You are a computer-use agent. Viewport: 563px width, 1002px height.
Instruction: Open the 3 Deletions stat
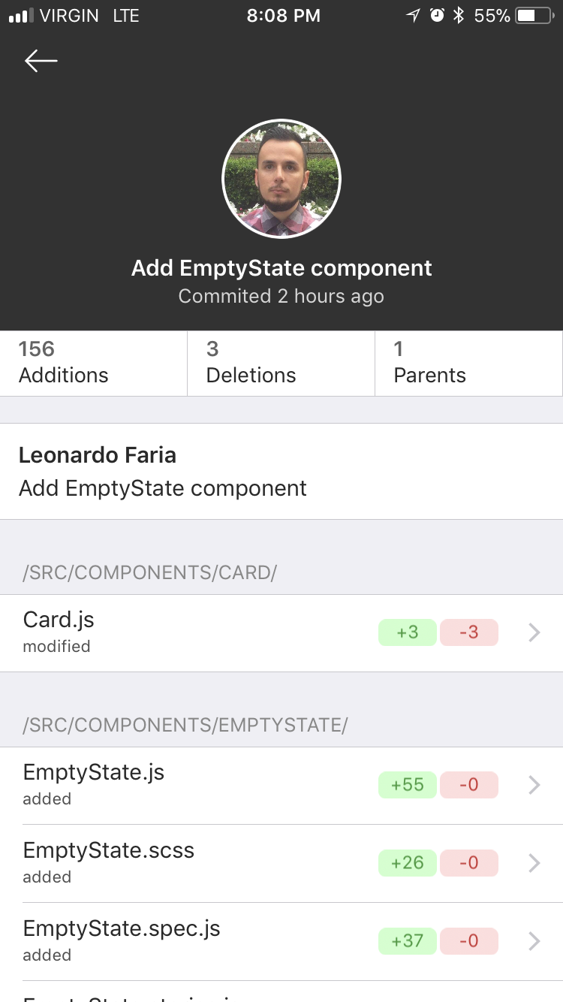point(281,362)
